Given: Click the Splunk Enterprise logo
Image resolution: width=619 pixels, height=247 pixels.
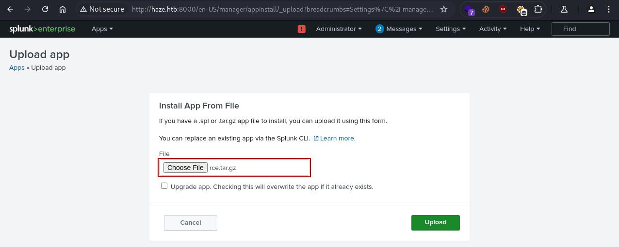Looking at the screenshot, I should (42, 29).
